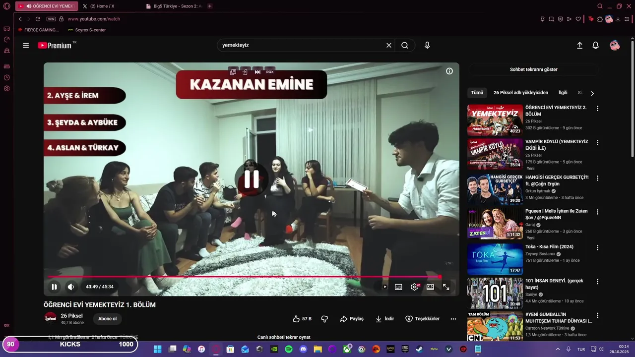Open options for the VAMPİR KÖYLÜ video

tap(597, 142)
